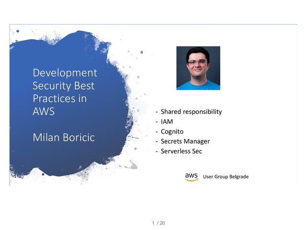Click the presenter name 'Milan Boricic'

coord(64,138)
